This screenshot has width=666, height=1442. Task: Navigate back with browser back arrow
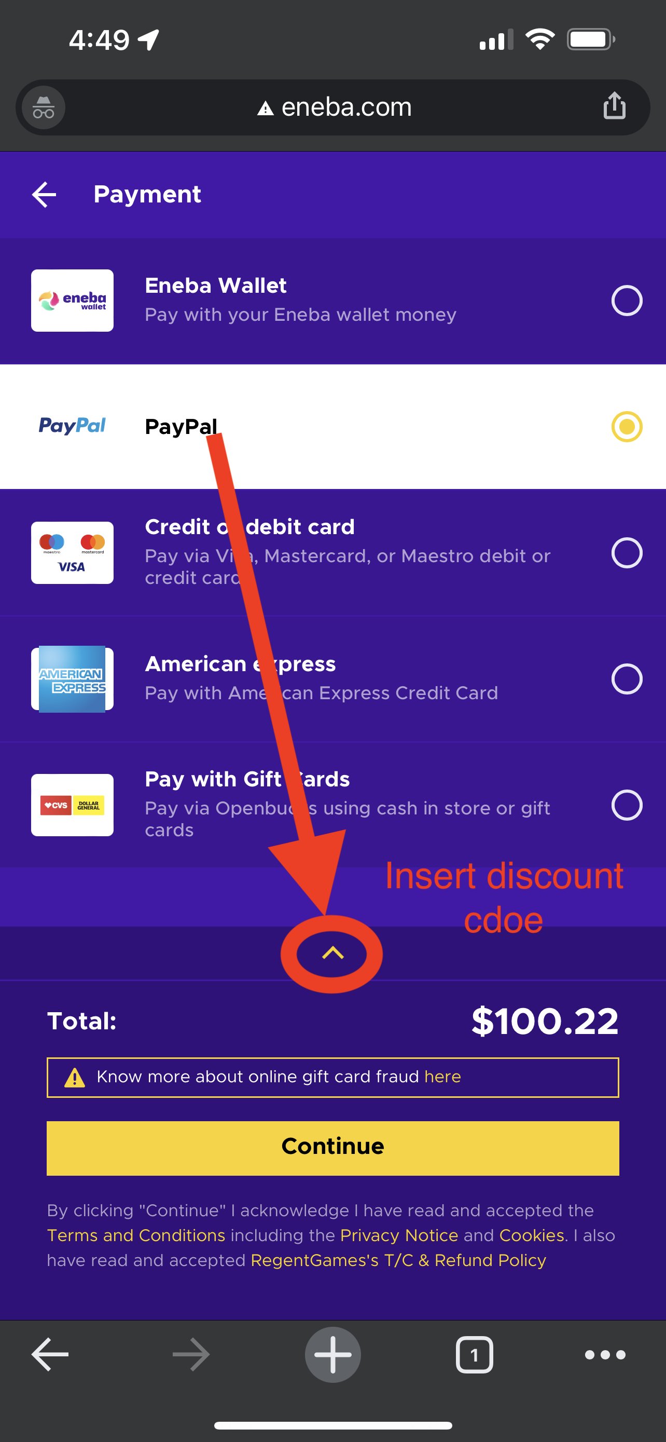click(50, 1355)
